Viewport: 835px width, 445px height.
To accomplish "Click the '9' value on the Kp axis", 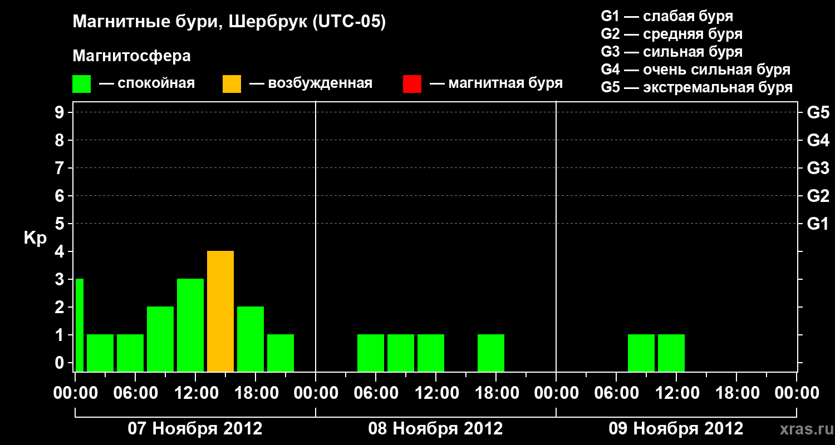I will point(61,112).
